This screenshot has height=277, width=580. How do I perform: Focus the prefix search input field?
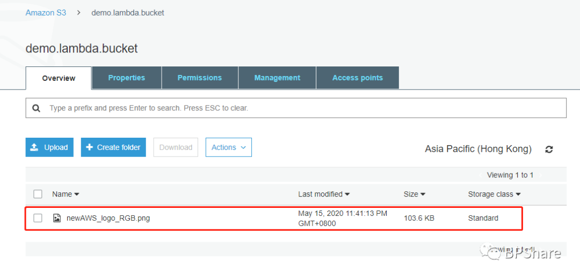click(296, 108)
